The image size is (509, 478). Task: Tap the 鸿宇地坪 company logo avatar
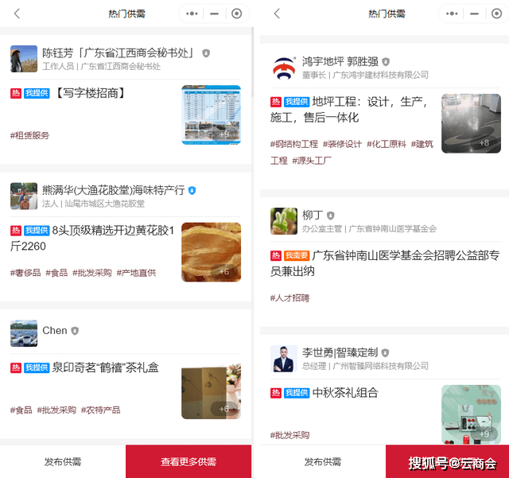tap(283, 68)
